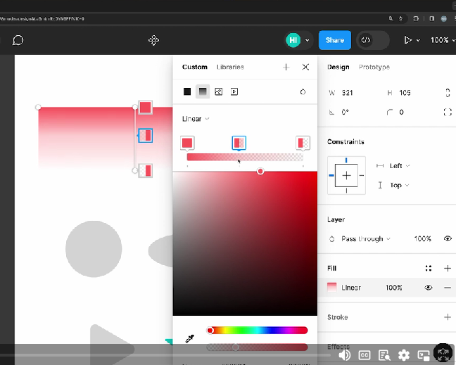Select the last gradient stop swatch
This screenshot has height=365, width=456.
[x=303, y=143]
